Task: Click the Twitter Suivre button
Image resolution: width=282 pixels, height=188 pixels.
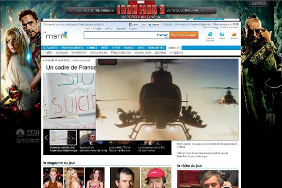Action: coord(154,25)
